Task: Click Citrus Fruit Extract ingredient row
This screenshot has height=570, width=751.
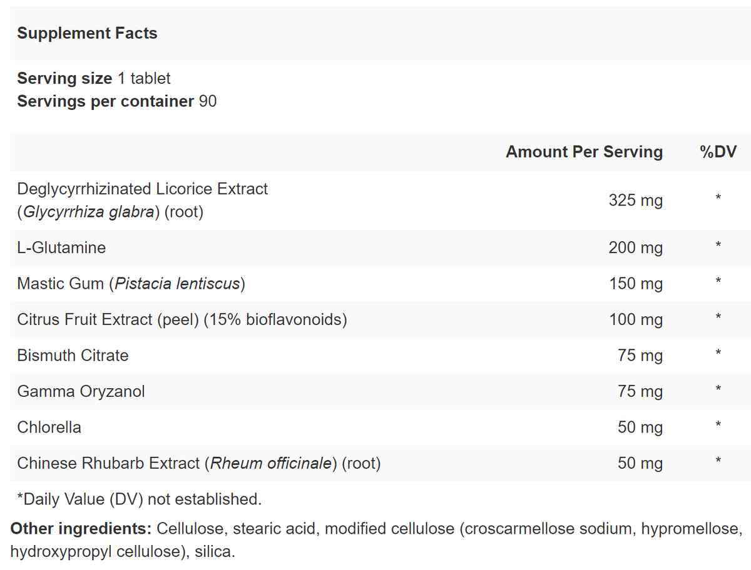Action: 181,319
